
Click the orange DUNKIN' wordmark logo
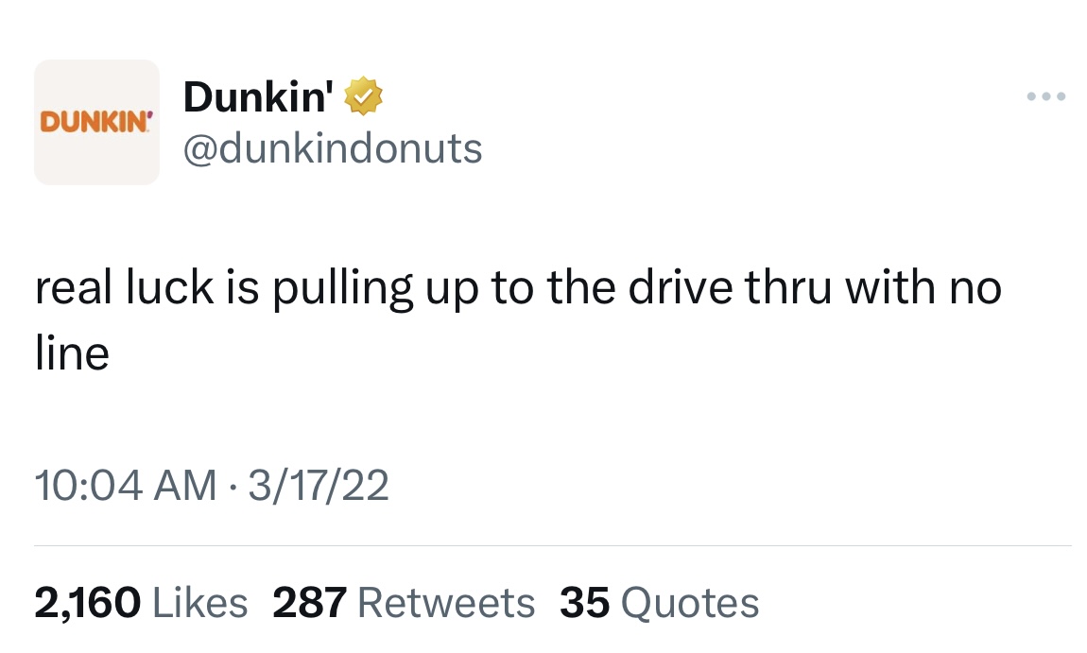95,122
